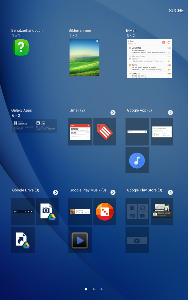Select the blue play arrow playlist widget

coord(80,240)
